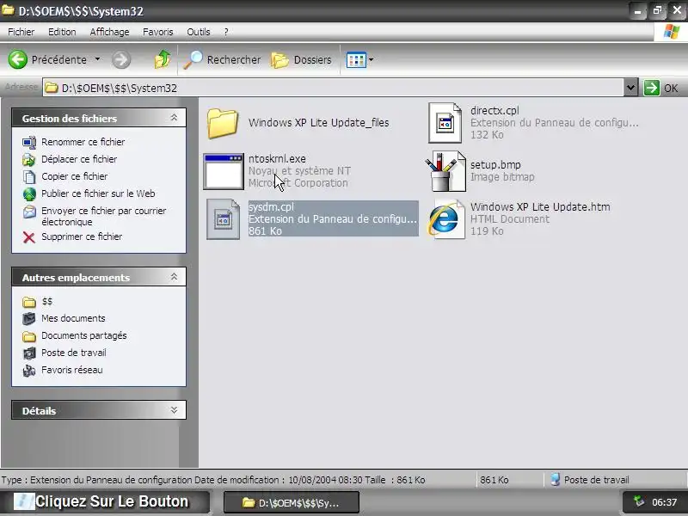The image size is (688, 516).
Task: Click the Cliquez Sur Le Bouton start button
Action: click(x=104, y=501)
